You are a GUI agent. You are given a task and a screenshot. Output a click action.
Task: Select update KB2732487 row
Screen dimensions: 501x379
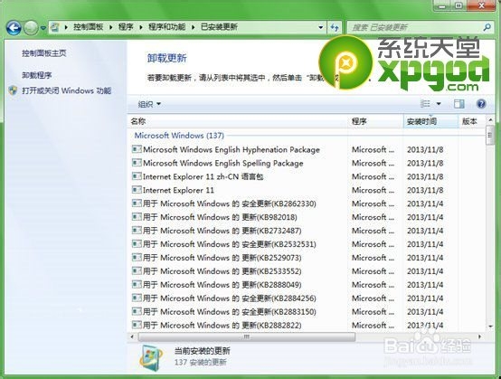(306, 231)
